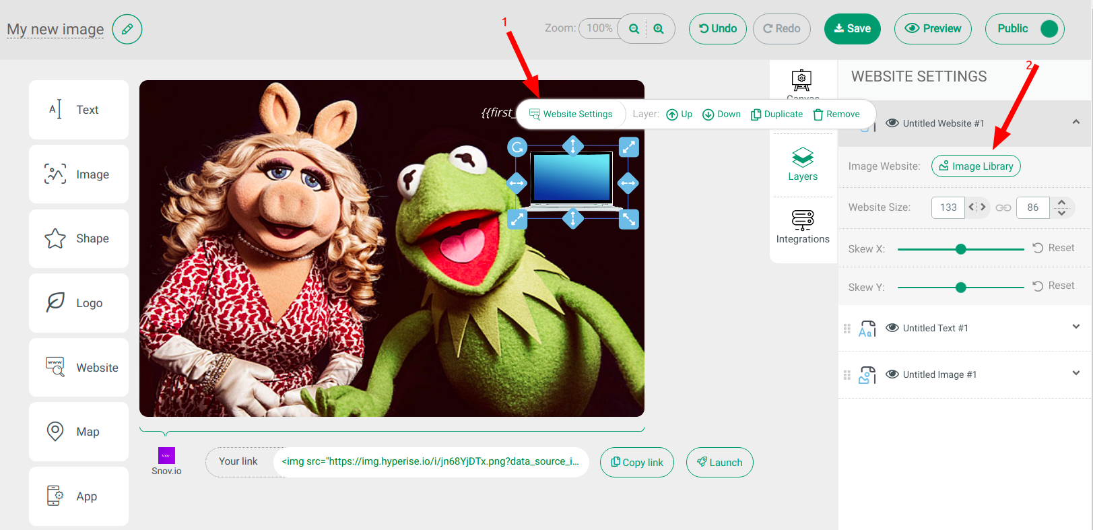Reset the Skew X value
Screen dimensions: 1093x530
tap(1054, 248)
